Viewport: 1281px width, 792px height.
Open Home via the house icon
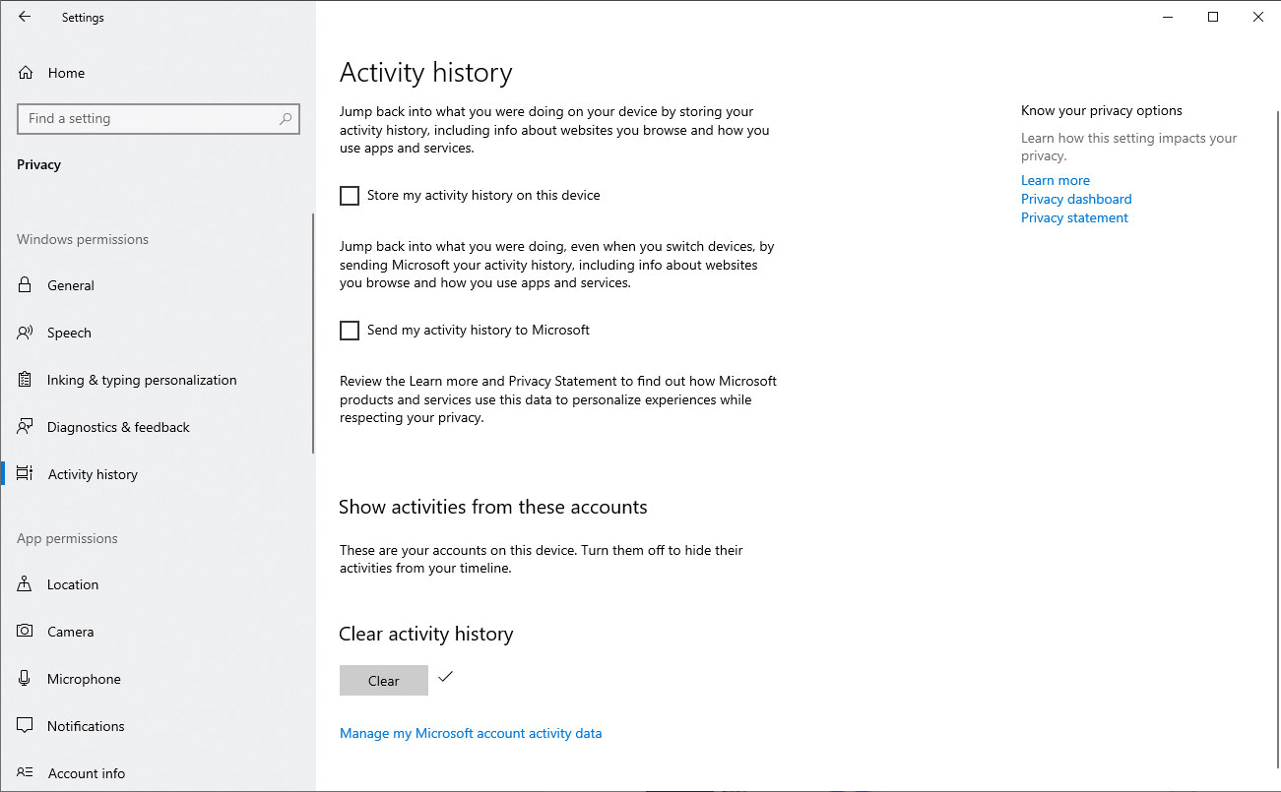pos(26,73)
